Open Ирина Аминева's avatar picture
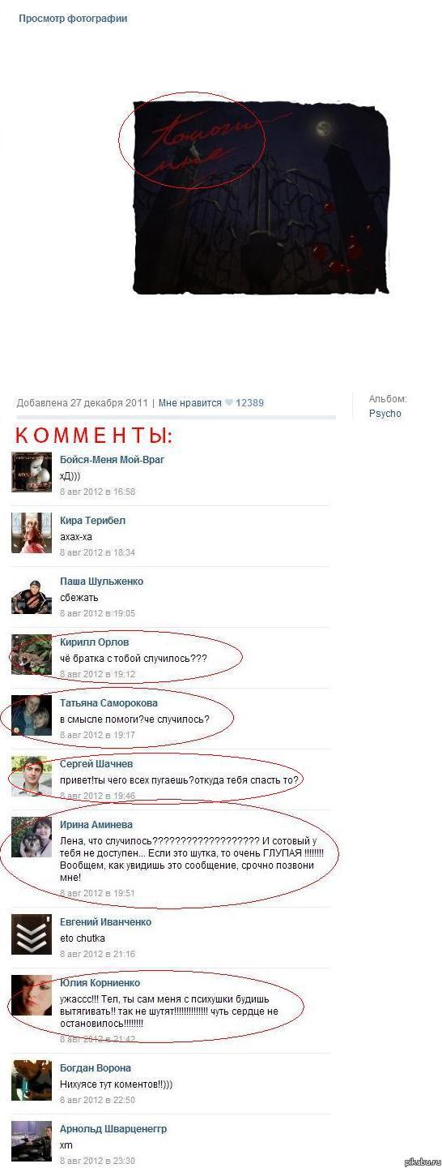Viewport: 442px width, 1168px height. point(32,837)
